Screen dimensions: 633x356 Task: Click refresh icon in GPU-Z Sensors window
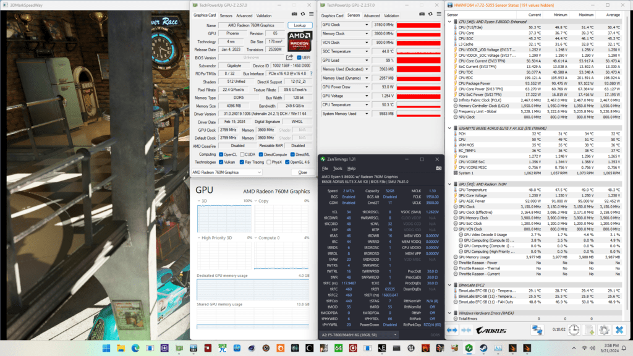(x=430, y=14)
